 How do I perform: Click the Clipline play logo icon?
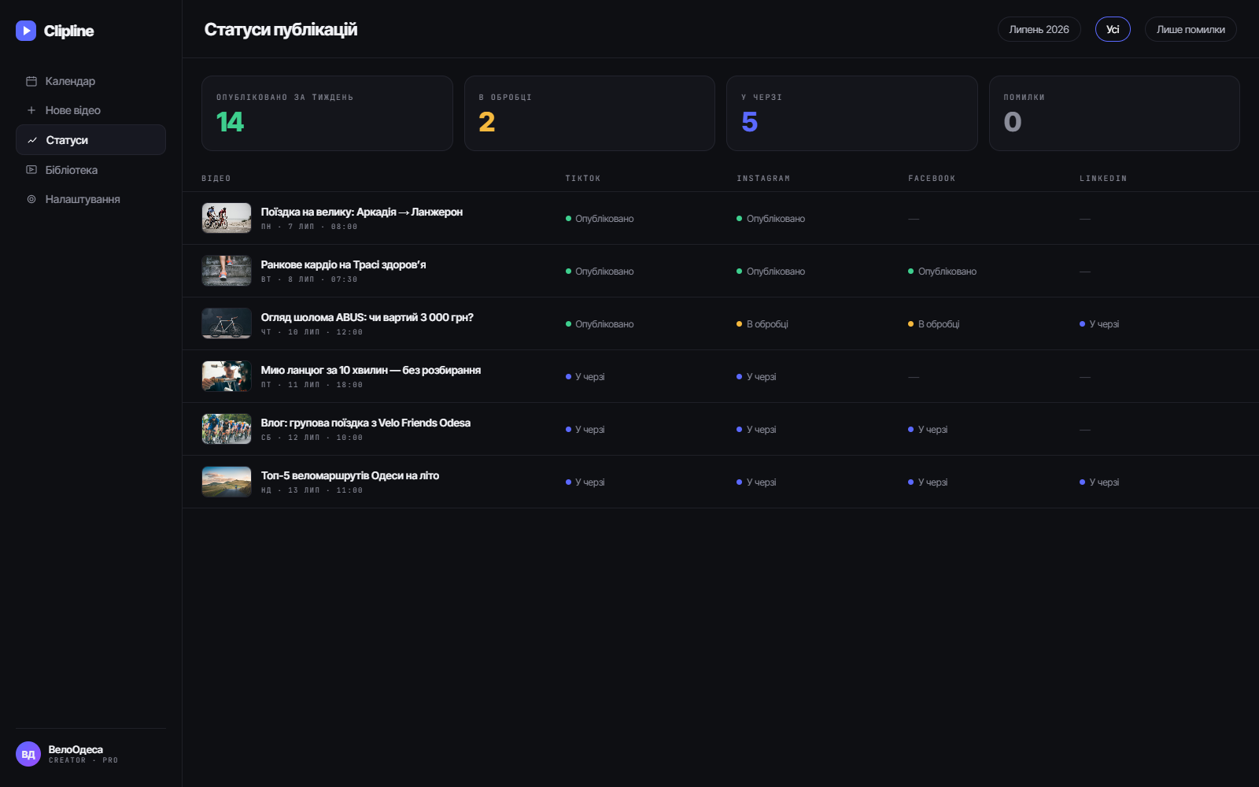point(26,31)
